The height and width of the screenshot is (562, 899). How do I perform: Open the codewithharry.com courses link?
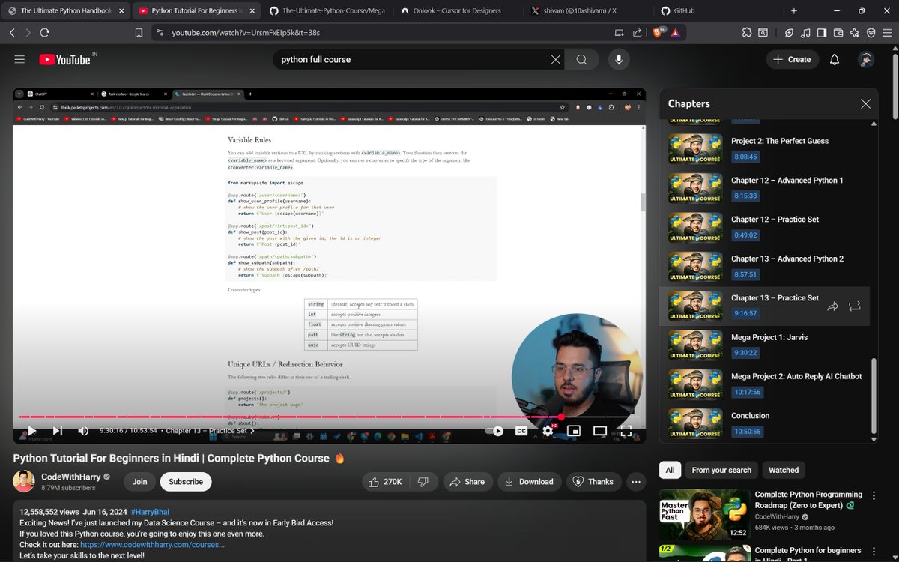[152, 545]
